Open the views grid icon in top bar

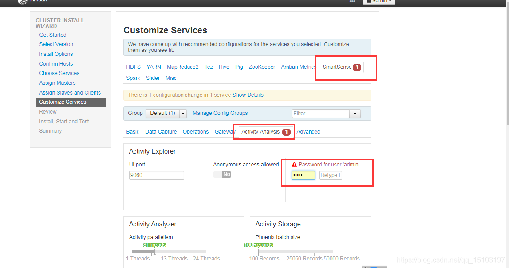(352, 1)
